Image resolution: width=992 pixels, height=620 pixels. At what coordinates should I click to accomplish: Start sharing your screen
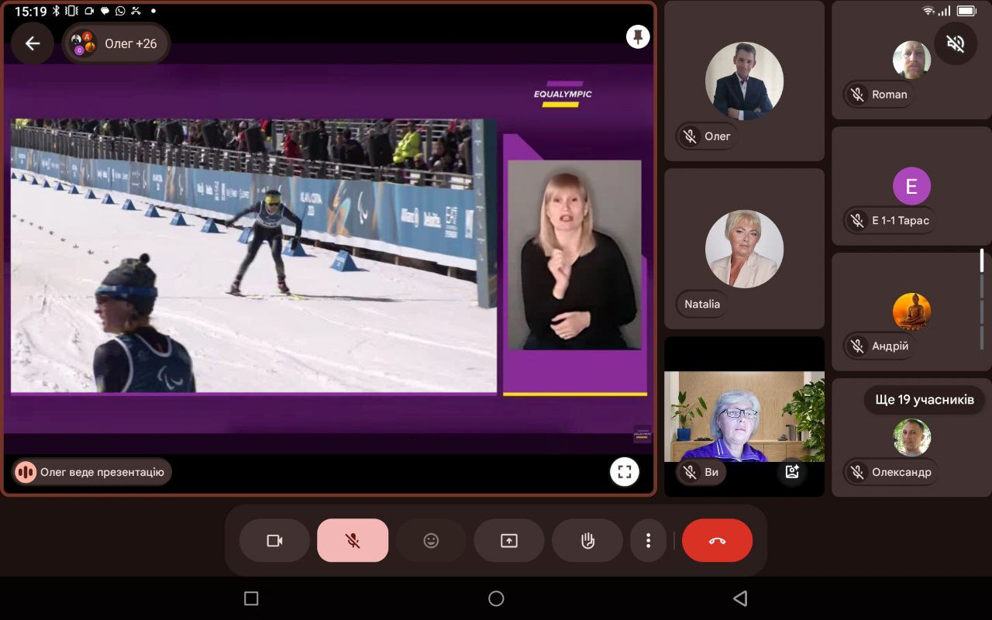509,540
